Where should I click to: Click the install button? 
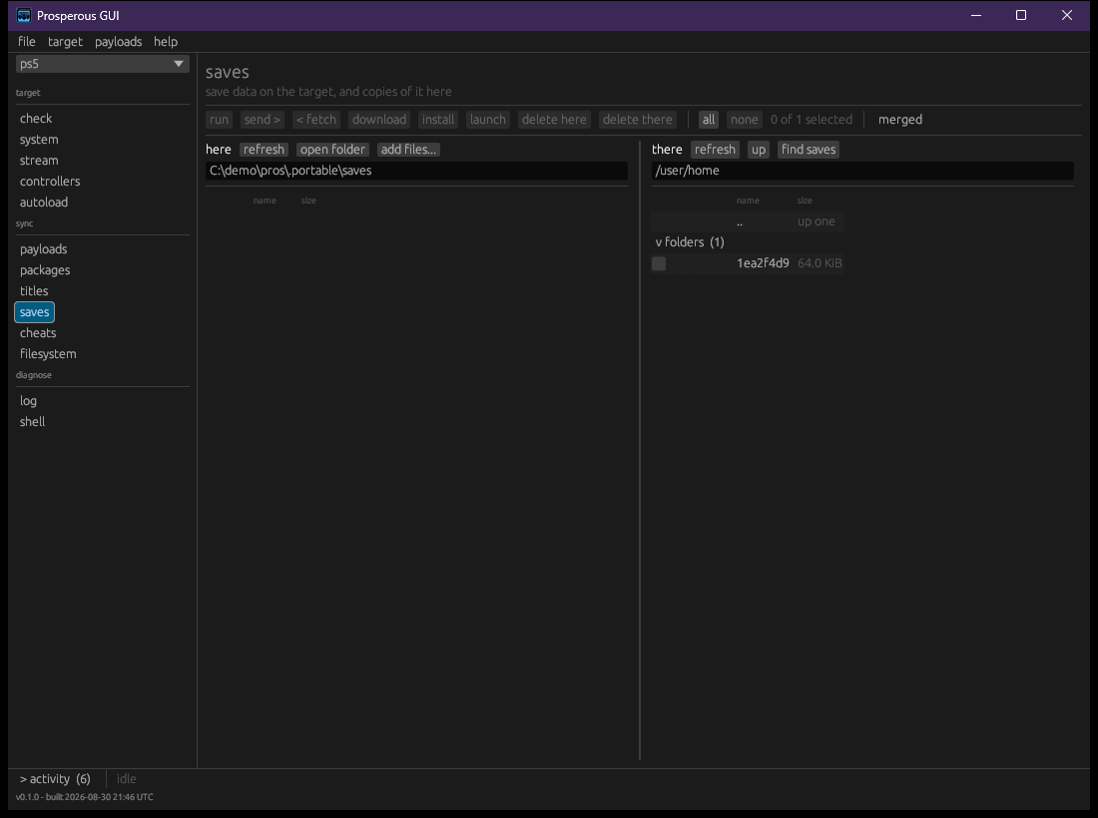click(438, 120)
